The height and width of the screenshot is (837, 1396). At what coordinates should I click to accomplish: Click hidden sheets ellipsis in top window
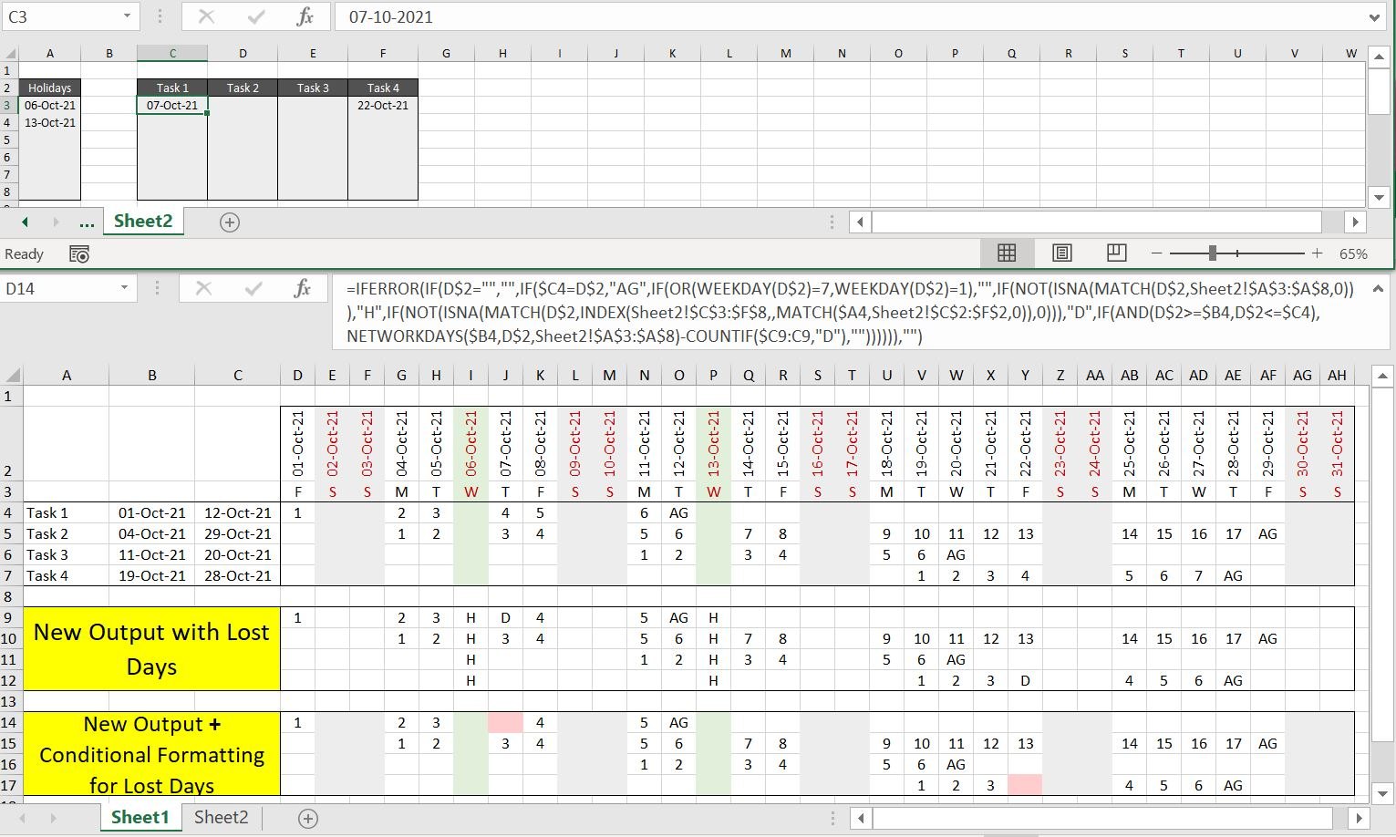pos(88,222)
